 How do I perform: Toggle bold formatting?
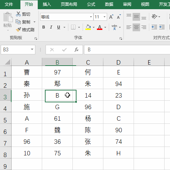pos(44,27)
